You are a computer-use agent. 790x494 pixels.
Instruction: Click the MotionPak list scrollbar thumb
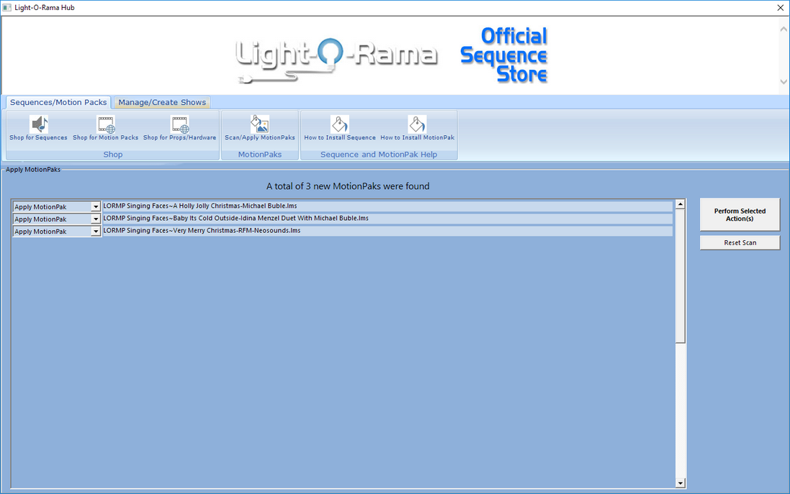tap(680, 276)
